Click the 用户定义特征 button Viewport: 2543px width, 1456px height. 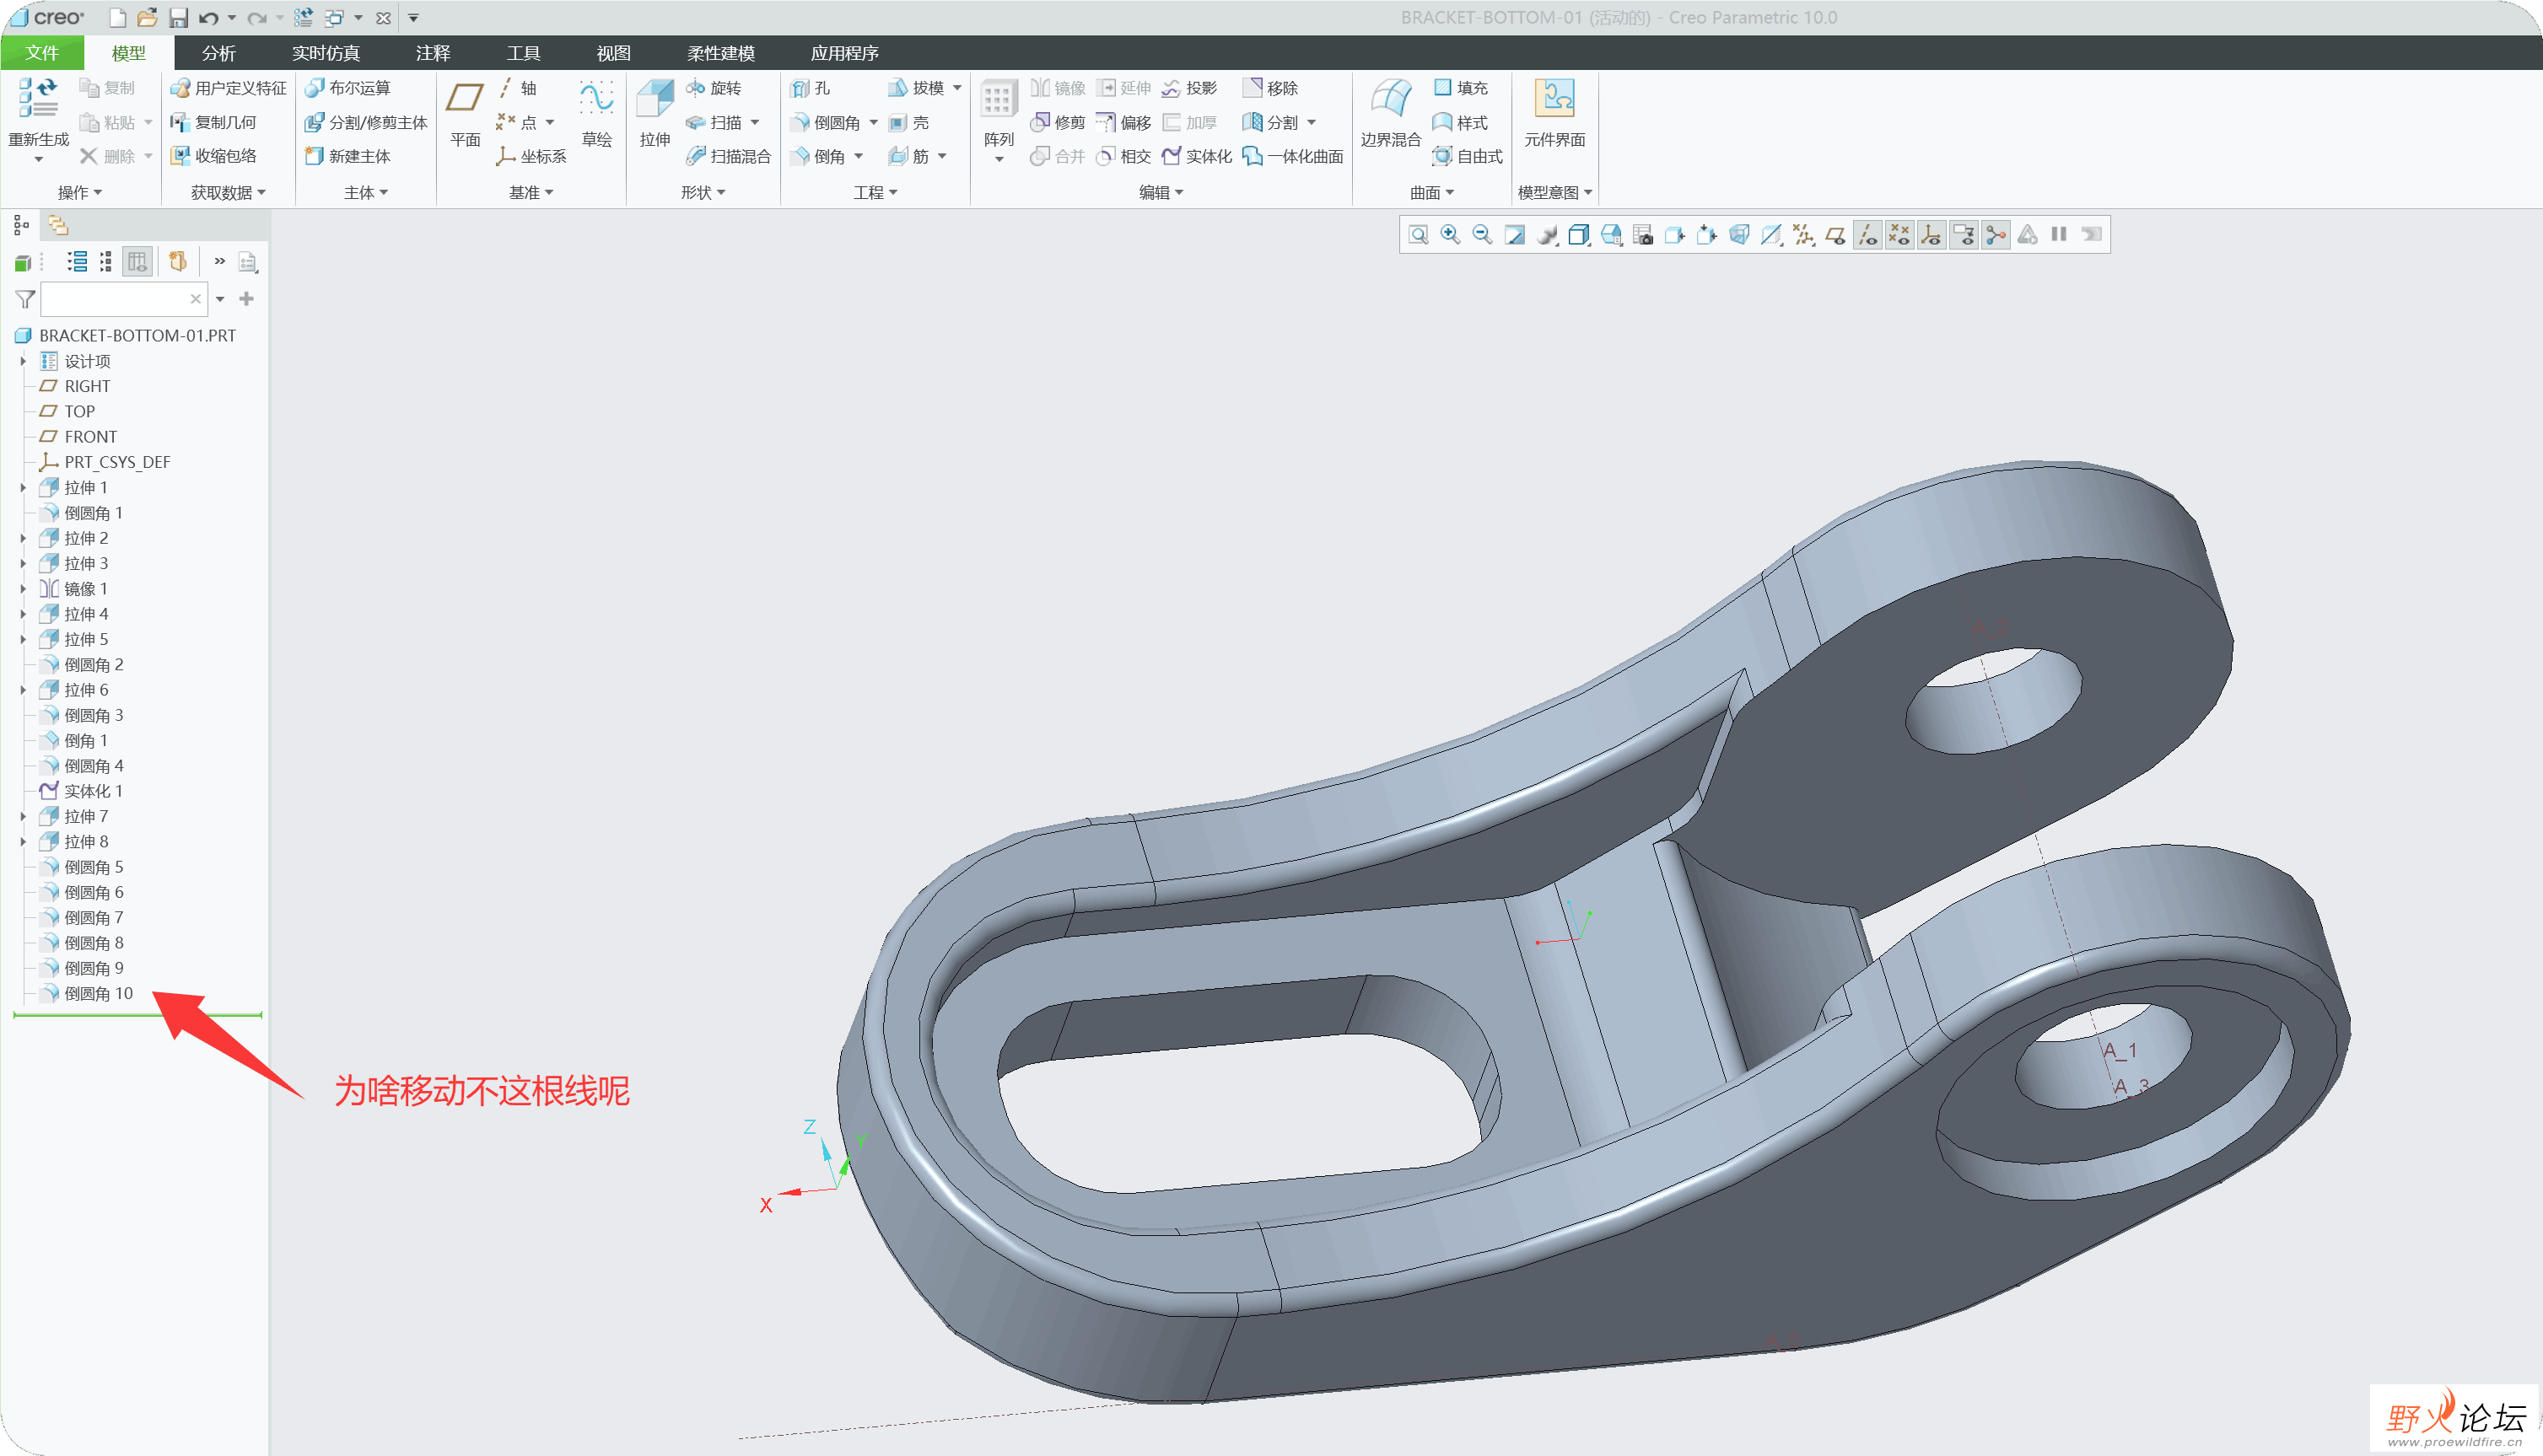pyautogui.click(x=229, y=88)
